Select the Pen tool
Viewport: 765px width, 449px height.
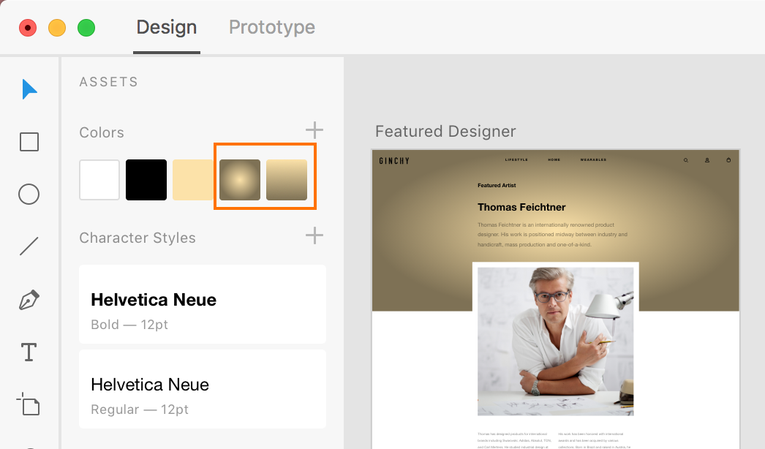point(29,300)
